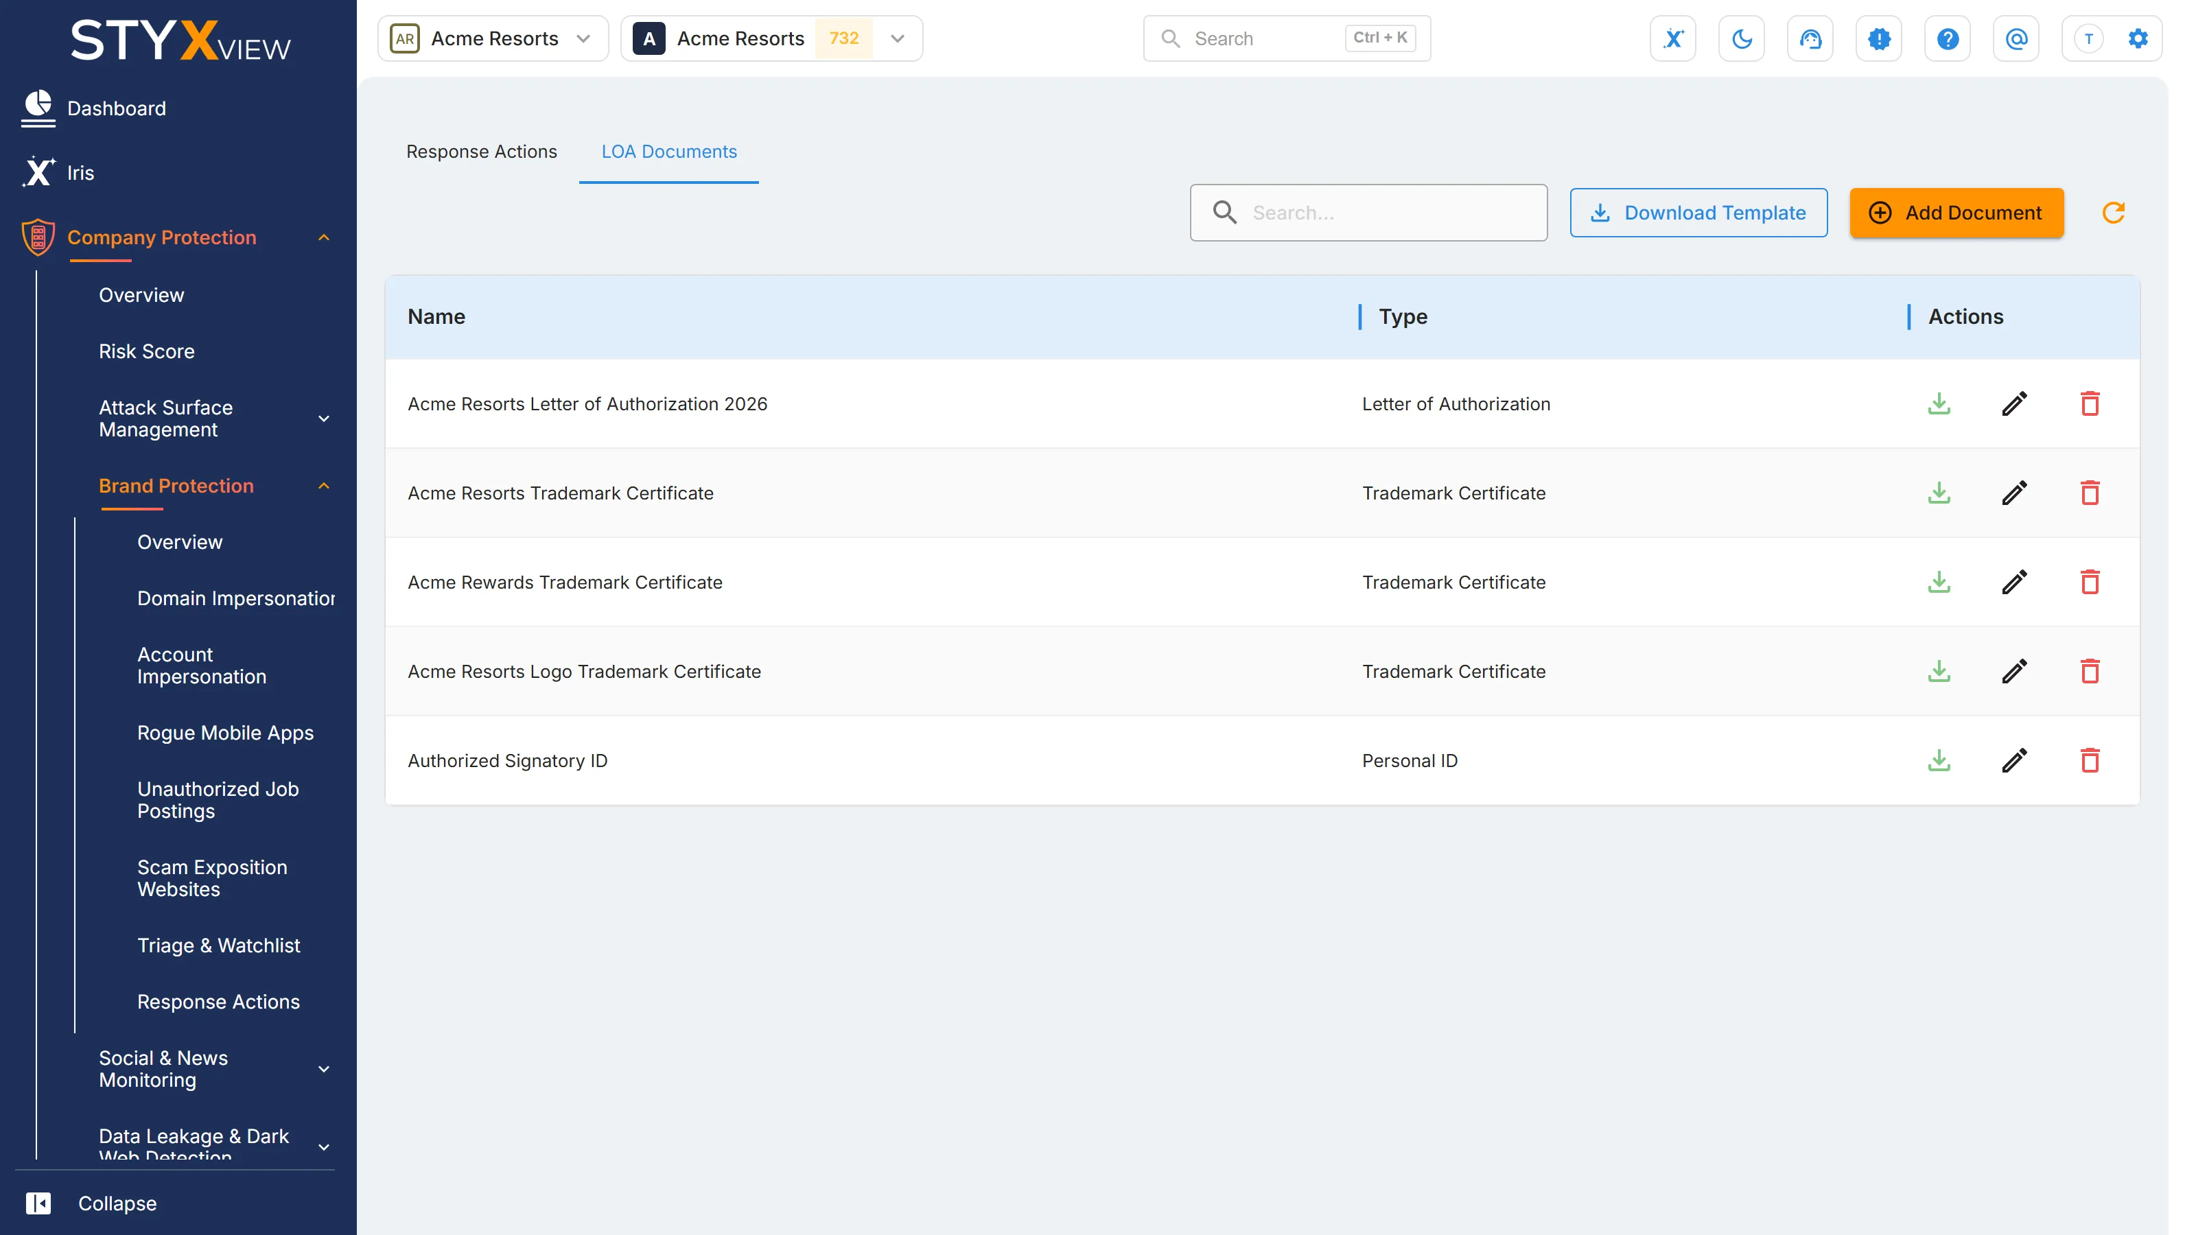Collapse the sidebar with the Collapse button
Screen dimensions: 2196x1235
click(91, 1203)
